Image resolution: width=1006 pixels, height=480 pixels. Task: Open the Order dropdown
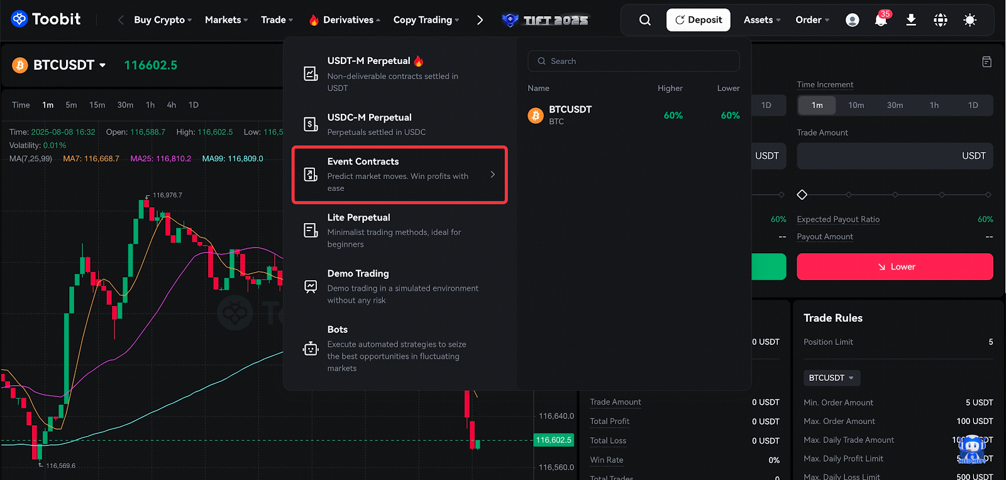[812, 20]
